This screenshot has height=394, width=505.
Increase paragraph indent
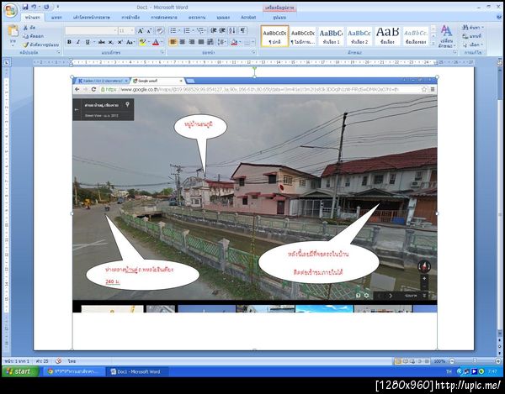point(222,30)
